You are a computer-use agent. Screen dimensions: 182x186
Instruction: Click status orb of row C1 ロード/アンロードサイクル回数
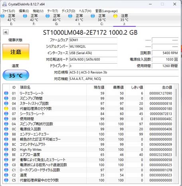(x=6, y=170)
